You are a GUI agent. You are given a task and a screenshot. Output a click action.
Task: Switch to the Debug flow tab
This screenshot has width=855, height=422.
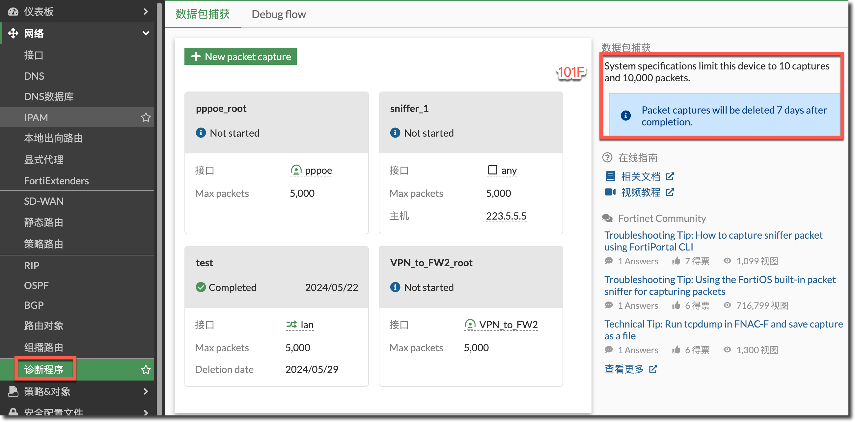tap(279, 14)
